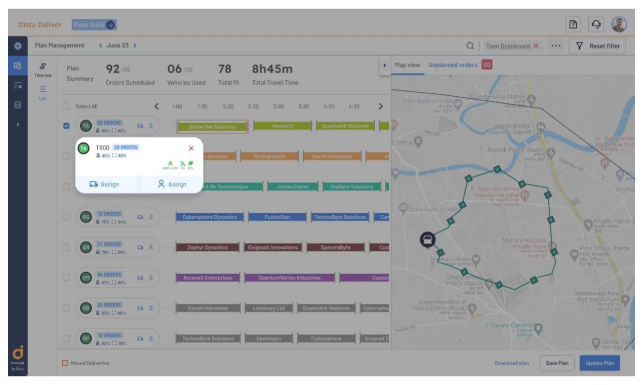
Task: Click vehicle icon in AN 21 Orders row
Action: [140, 247]
